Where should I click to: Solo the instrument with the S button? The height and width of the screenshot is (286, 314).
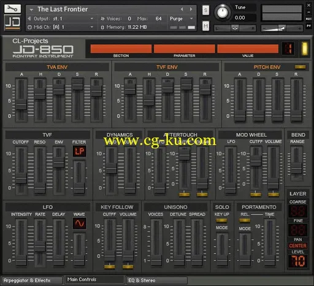pyautogui.click(x=205, y=10)
